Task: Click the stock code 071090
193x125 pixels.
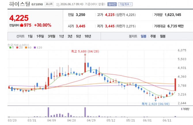Action: click(x=37, y=4)
